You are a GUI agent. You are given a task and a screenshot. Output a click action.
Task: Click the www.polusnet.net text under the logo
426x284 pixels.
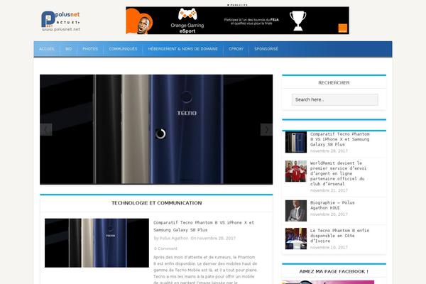coord(61,29)
